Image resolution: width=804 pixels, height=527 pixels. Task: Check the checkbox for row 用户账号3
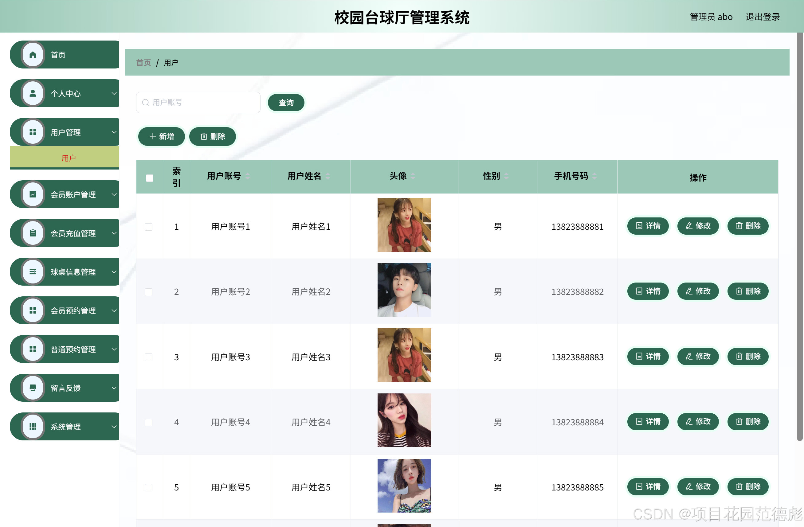point(148,357)
